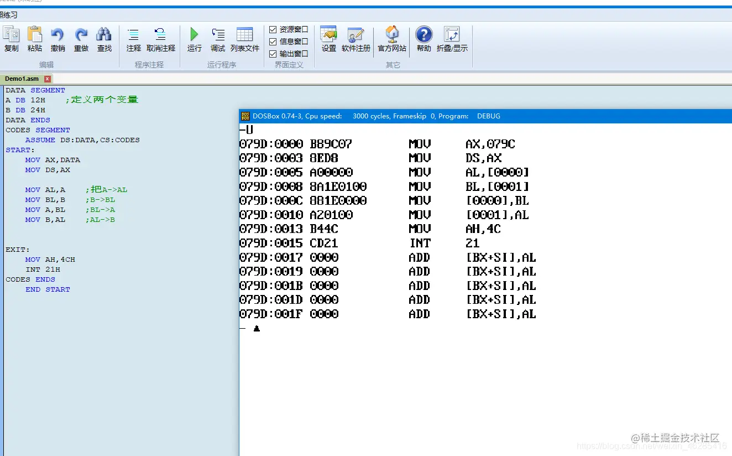
Task: Click DOSBox line 079D:0008 8A1E0100
Action: pyautogui.click(x=384, y=186)
